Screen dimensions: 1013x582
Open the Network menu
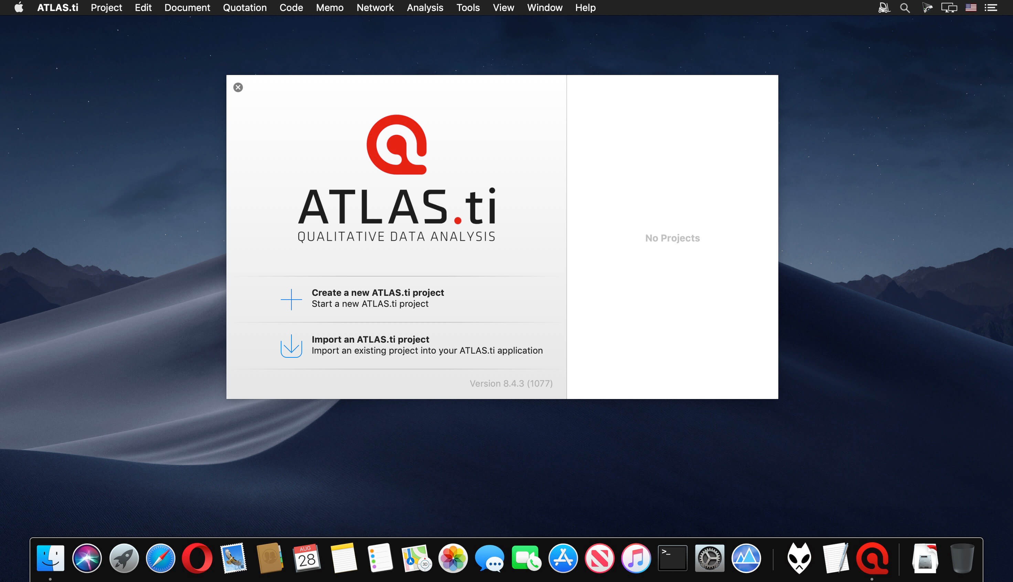[x=375, y=8]
